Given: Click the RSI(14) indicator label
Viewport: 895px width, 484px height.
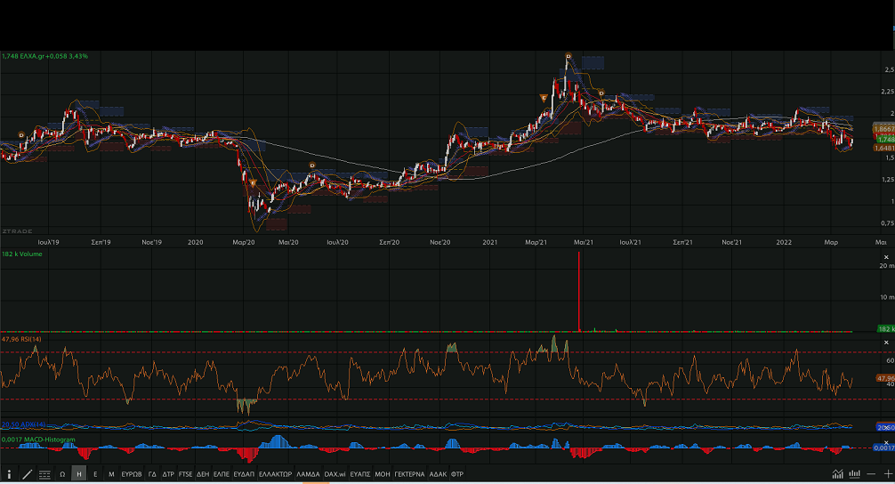Looking at the screenshot, I should pos(21,339).
